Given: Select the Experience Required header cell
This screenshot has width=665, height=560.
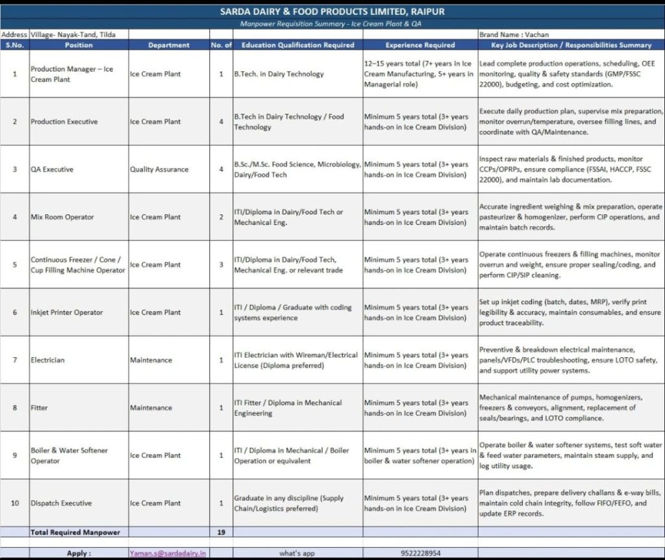Looking at the screenshot, I should click(420, 45).
